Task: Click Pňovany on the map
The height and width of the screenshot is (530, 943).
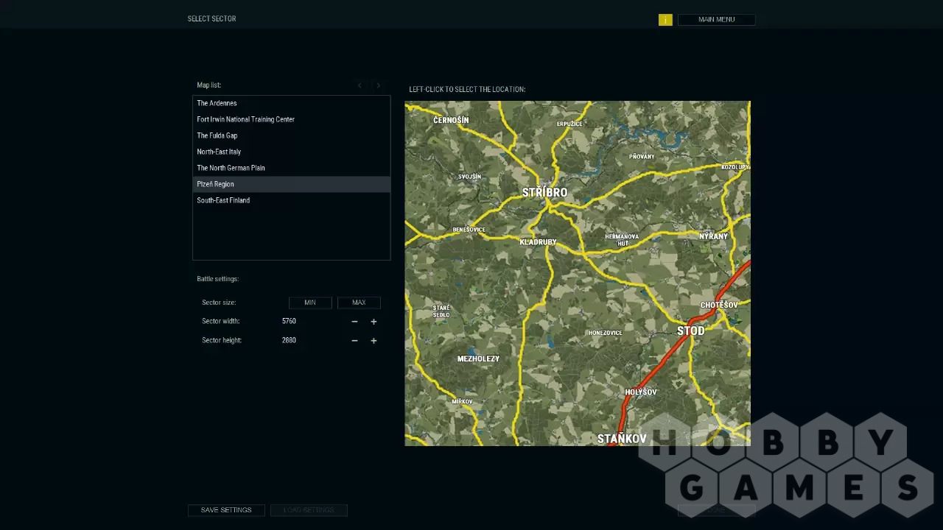Action: pyautogui.click(x=642, y=157)
